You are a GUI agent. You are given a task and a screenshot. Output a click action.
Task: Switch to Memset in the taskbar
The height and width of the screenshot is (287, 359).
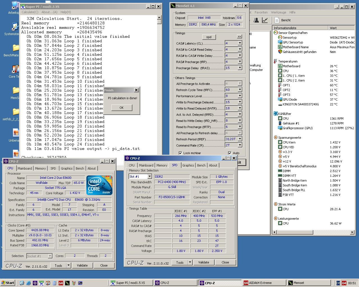[x=309, y=283]
